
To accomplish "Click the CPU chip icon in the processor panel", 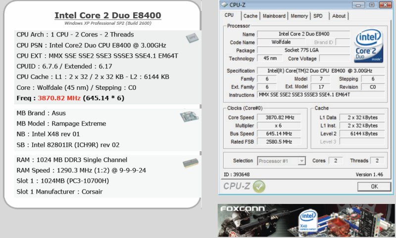I will pyautogui.click(x=192, y=38).
